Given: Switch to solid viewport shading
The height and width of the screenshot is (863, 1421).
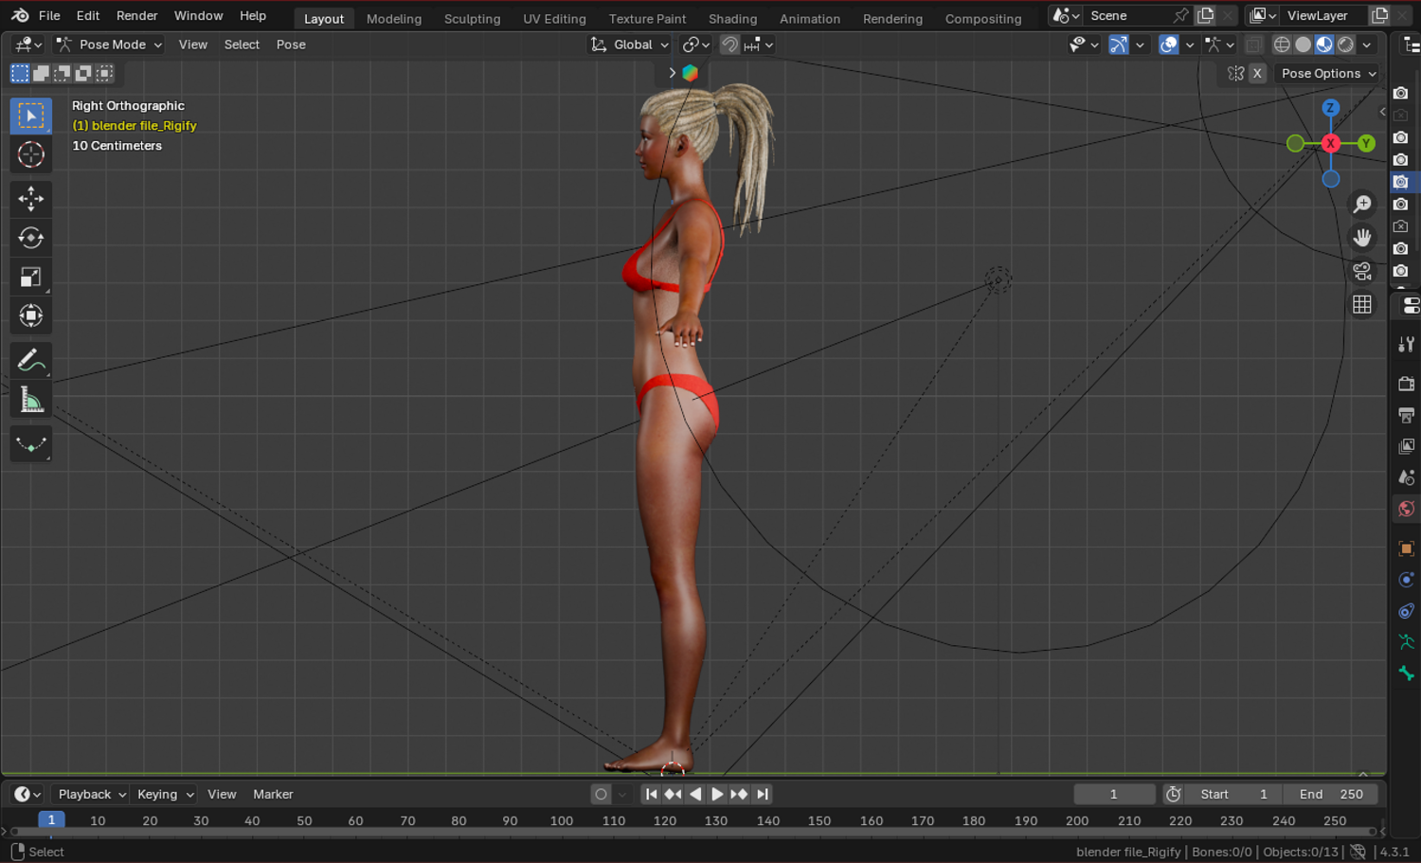Looking at the screenshot, I should click(x=1304, y=45).
